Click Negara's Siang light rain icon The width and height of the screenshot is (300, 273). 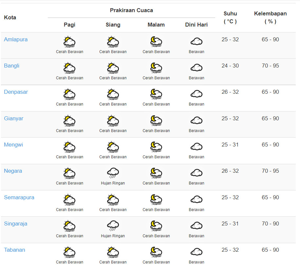click(x=113, y=173)
